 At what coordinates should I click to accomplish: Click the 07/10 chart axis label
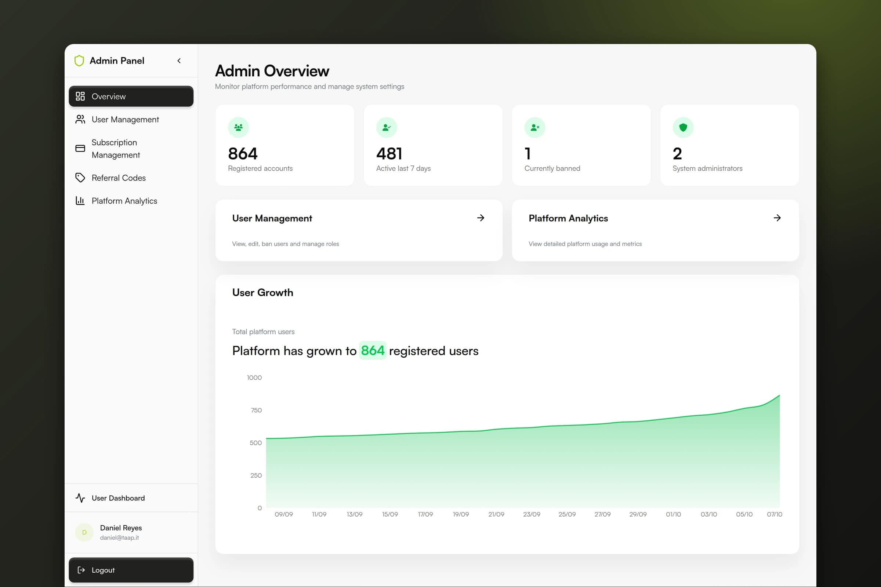click(x=774, y=514)
